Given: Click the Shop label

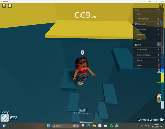Looking at the screenshot, I should tap(5, 112).
